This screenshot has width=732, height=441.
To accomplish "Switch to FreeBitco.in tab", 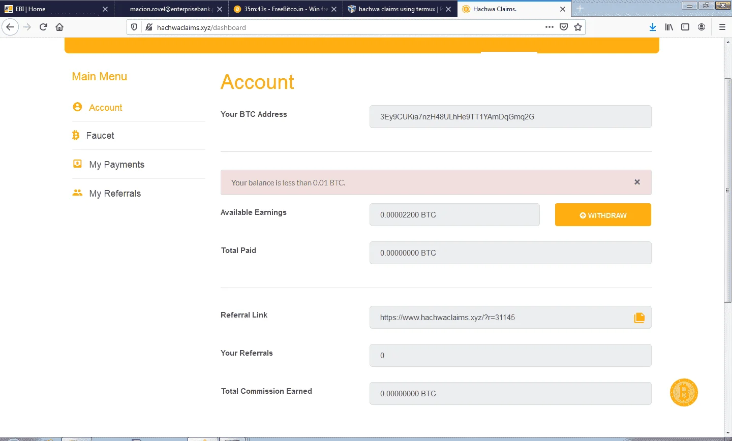I will pos(285,9).
